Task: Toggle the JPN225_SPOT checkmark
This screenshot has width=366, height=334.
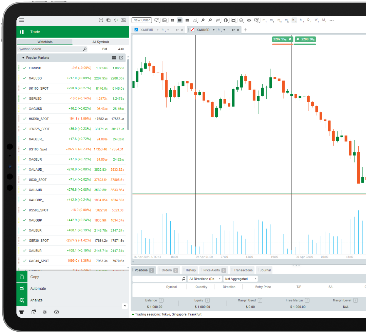Action: pyautogui.click(x=25, y=129)
